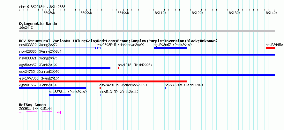Select the esv24735 (Conrad2009) blue bar
284x130 pixels.
pyautogui.click(x=147, y=75)
